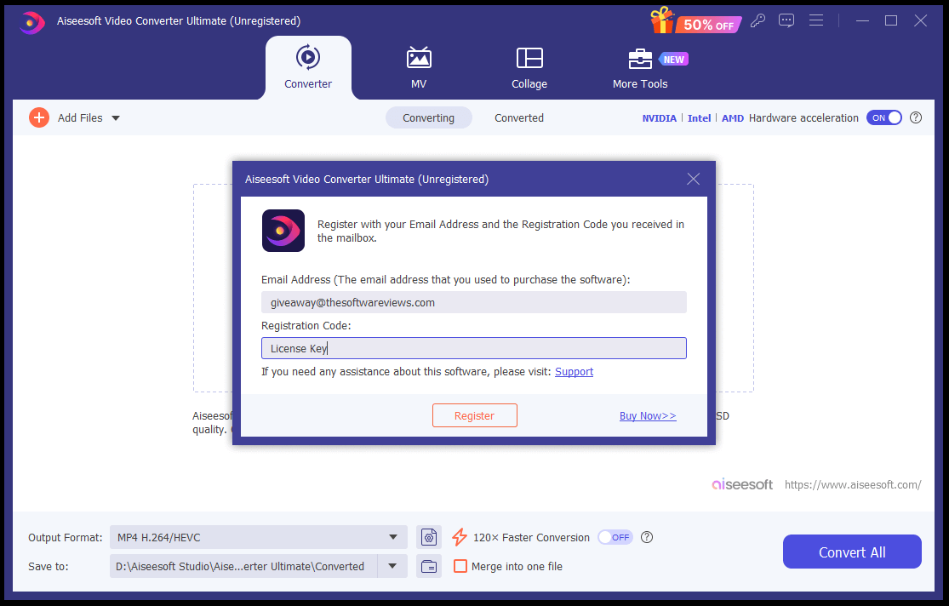Click the Aiseesoft logo in title bar
The width and height of the screenshot is (949, 606).
[31, 22]
